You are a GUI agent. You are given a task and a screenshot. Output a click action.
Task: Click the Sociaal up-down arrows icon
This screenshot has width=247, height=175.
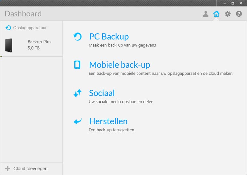(78, 93)
